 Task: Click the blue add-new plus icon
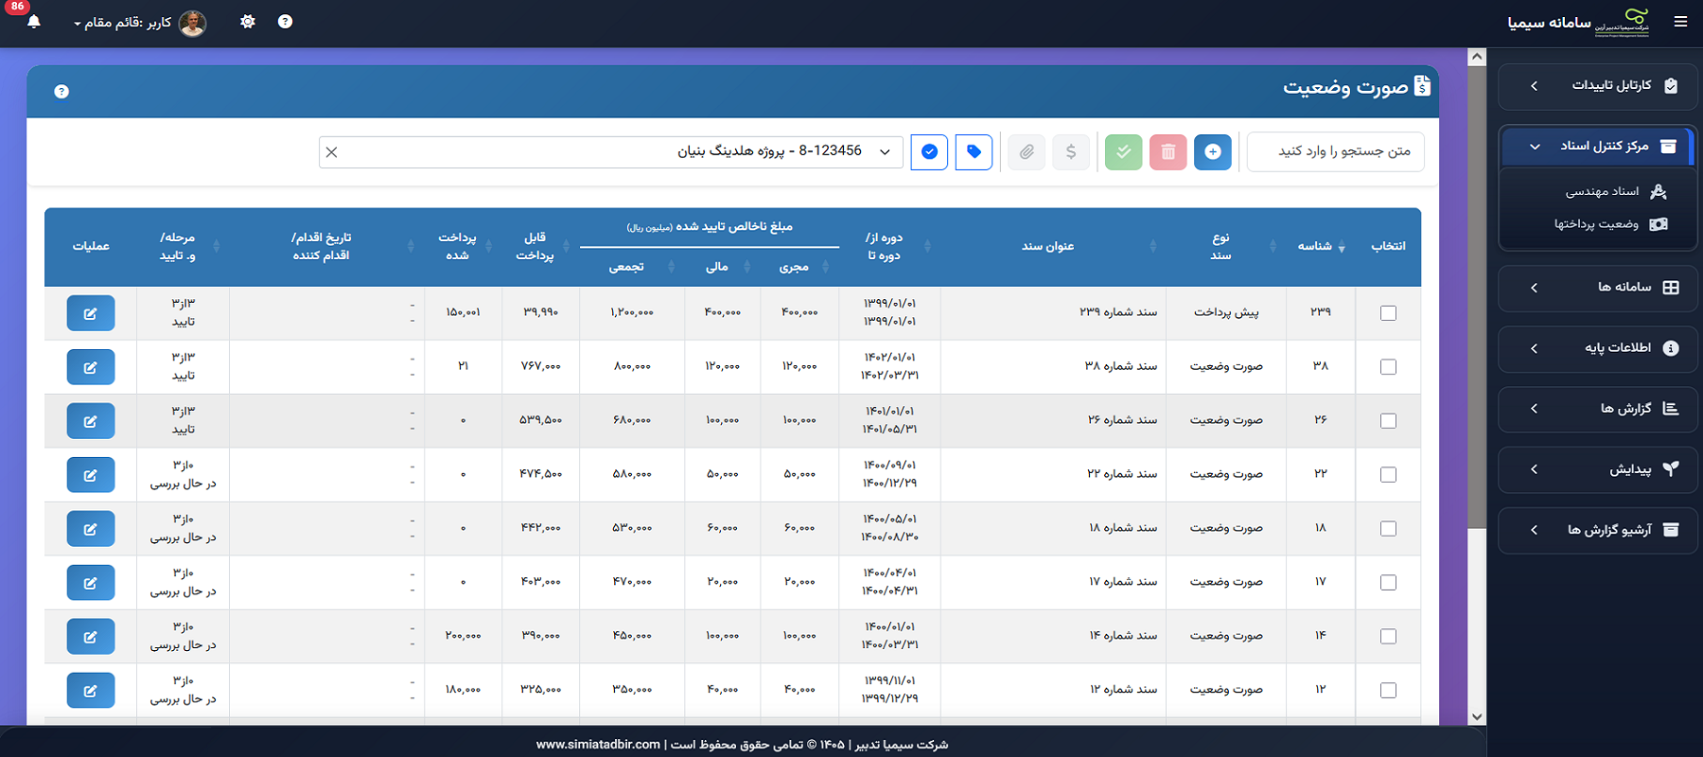point(1213,151)
